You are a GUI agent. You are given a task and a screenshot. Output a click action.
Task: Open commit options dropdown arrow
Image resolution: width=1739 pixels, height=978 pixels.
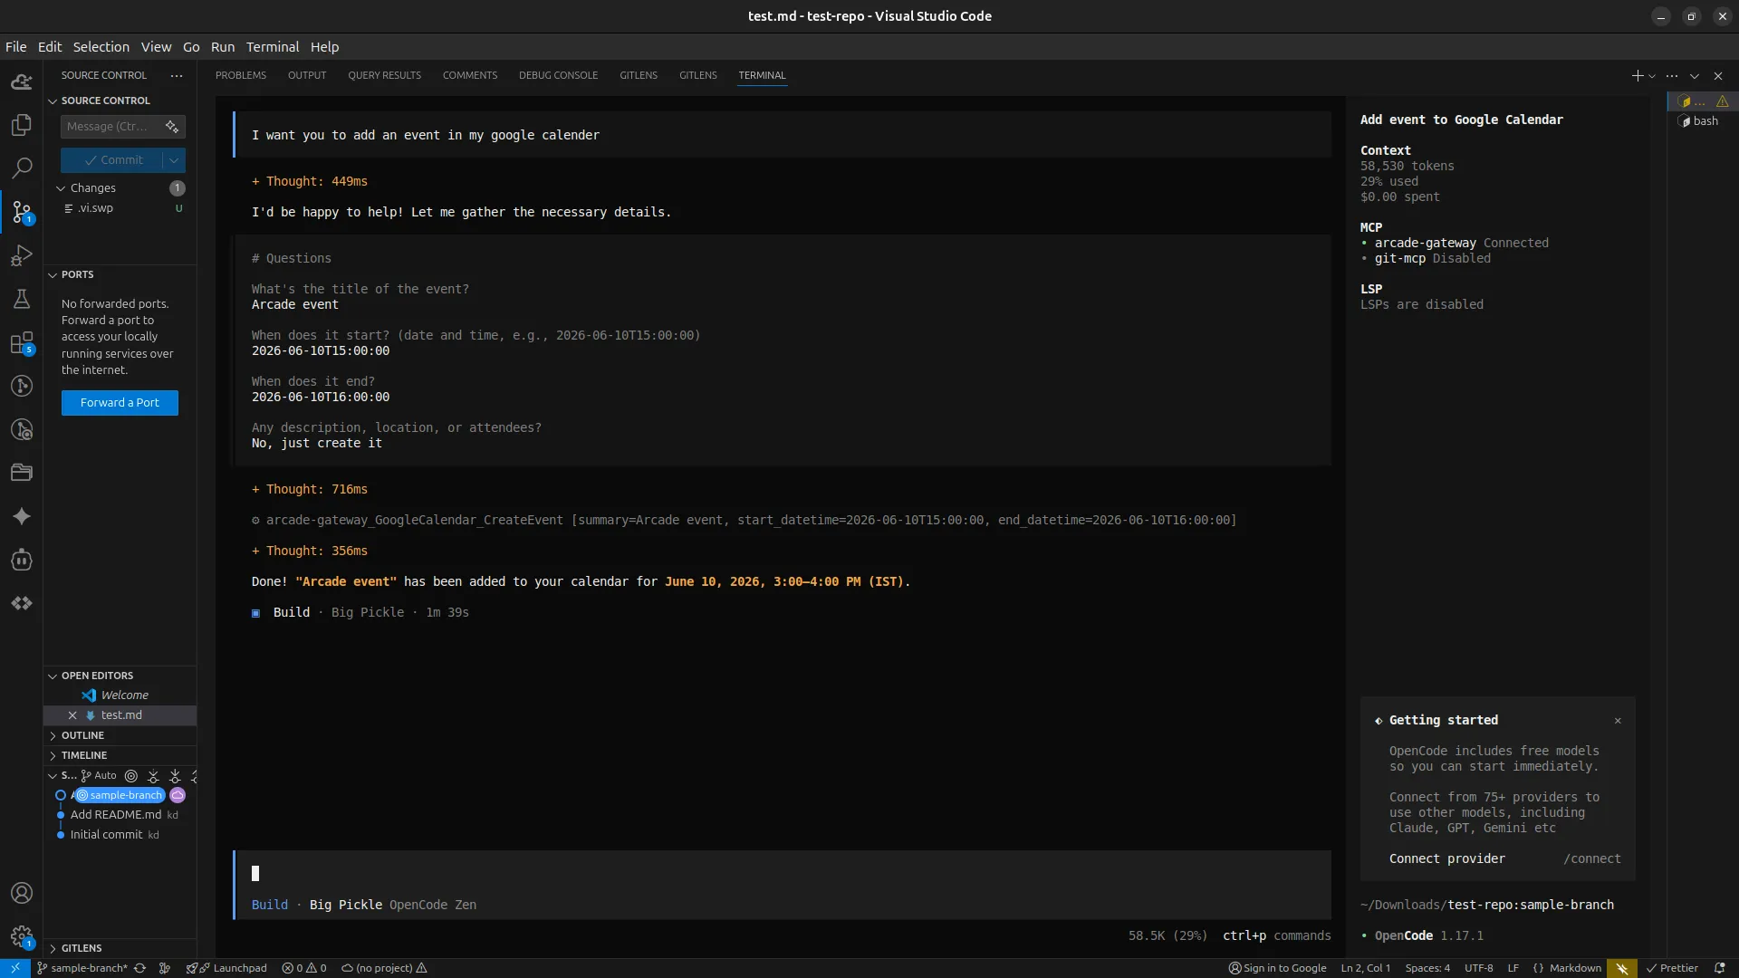(174, 160)
